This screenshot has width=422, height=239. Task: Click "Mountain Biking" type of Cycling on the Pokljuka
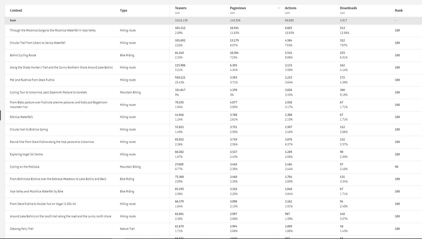tap(130, 167)
